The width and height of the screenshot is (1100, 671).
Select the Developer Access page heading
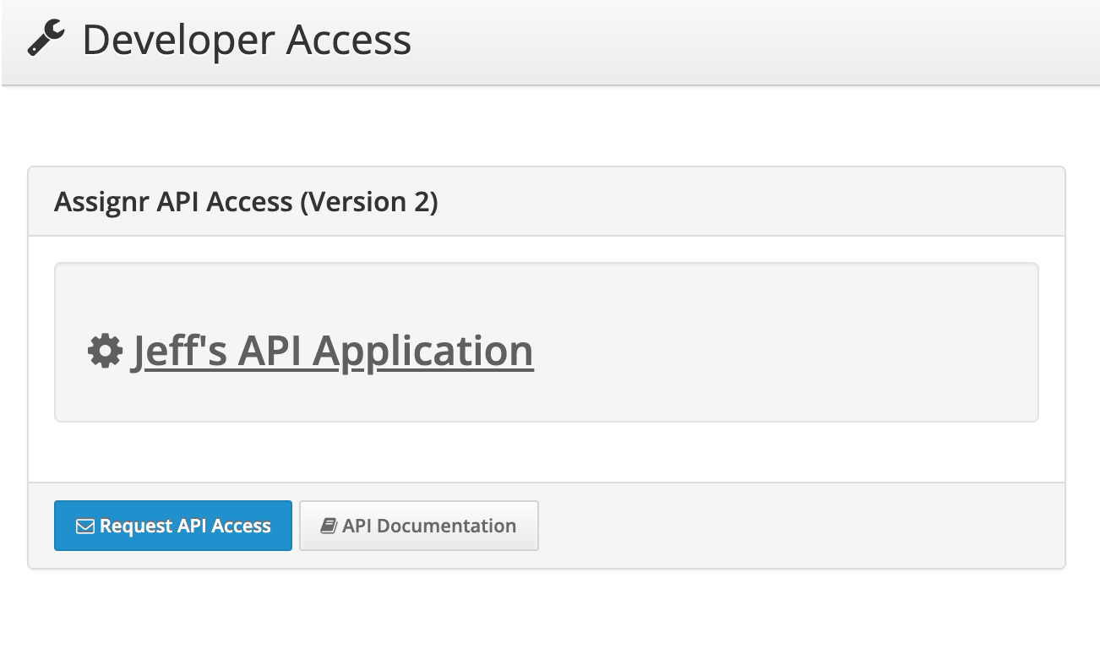[247, 40]
